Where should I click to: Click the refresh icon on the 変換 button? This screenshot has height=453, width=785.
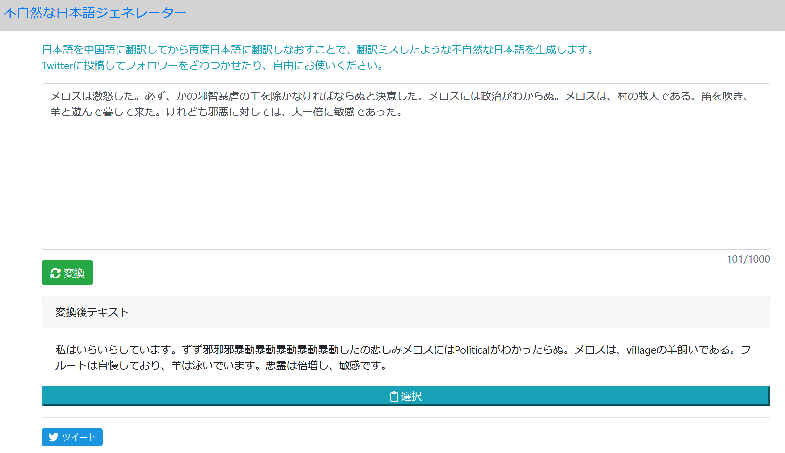tap(55, 273)
